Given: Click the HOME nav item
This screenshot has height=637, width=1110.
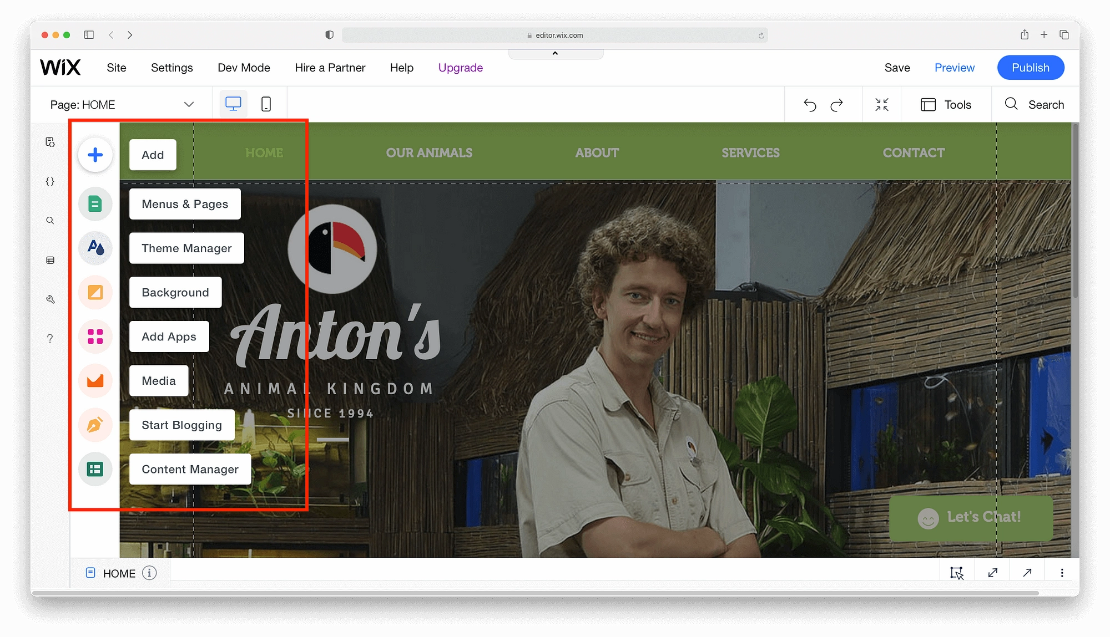Looking at the screenshot, I should 264,152.
